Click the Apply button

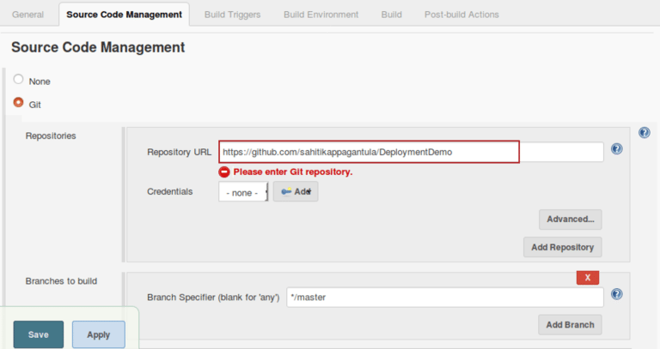pyautogui.click(x=99, y=334)
